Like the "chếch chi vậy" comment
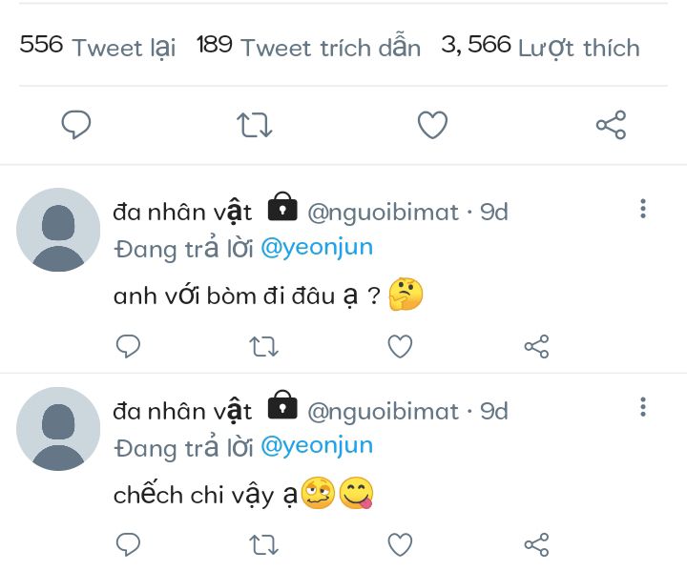 click(x=400, y=544)
